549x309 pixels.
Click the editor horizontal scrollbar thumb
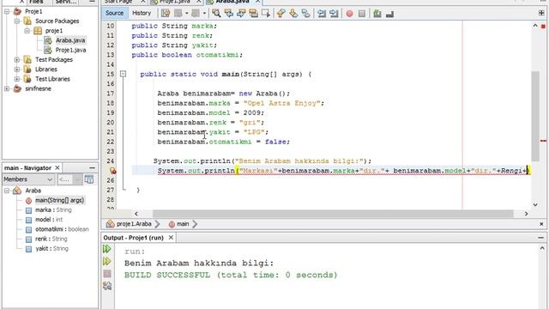(x=333, y=214)
